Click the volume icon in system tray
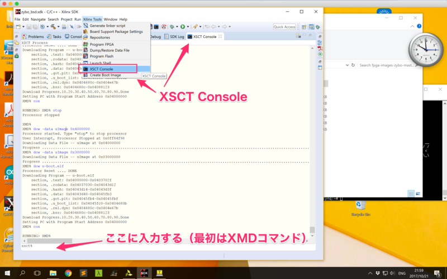 pos(393,273)
